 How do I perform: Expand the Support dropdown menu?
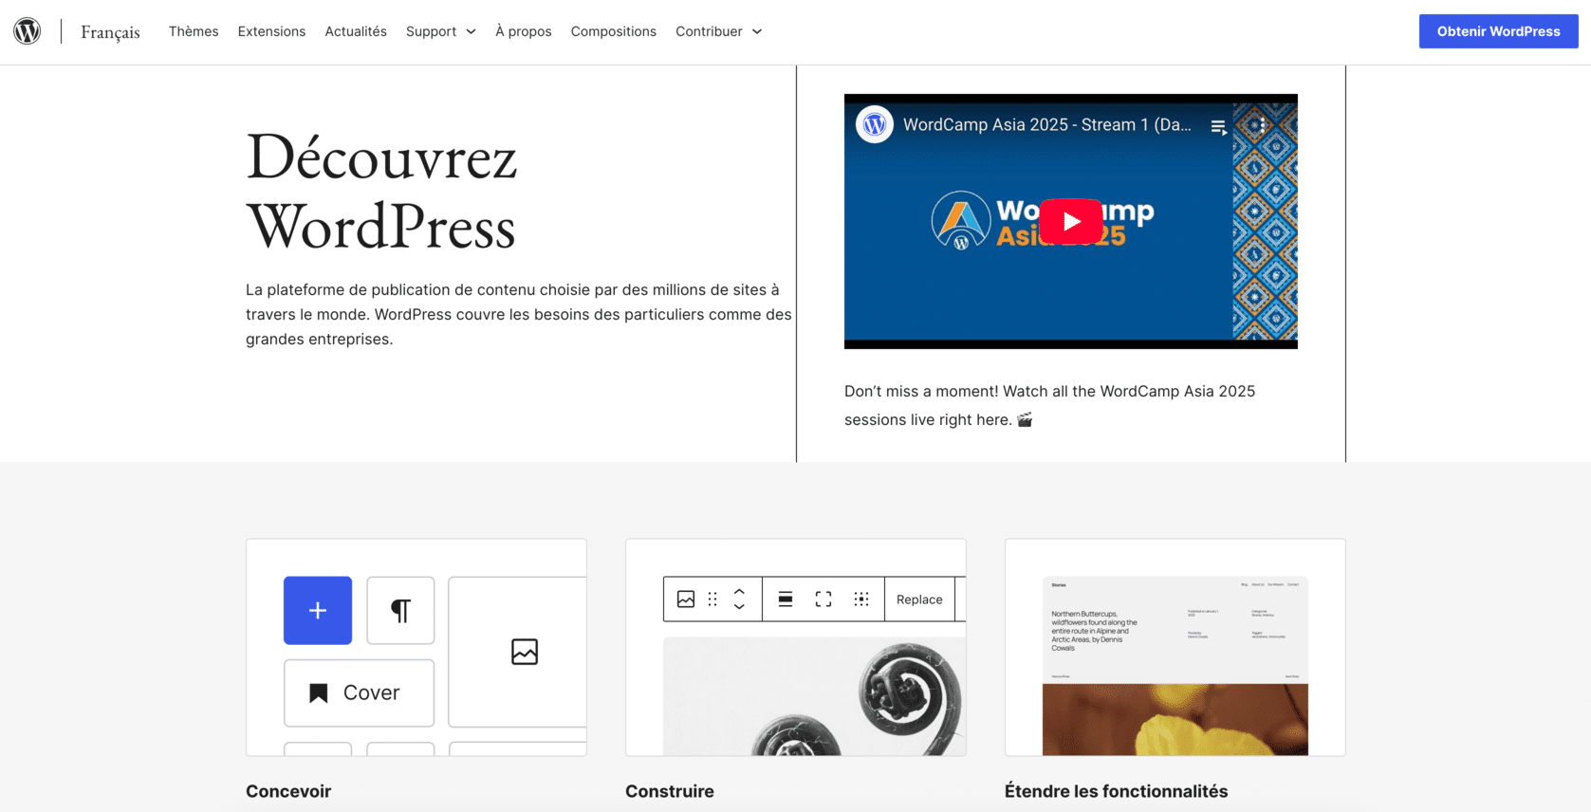click(440, 31)
